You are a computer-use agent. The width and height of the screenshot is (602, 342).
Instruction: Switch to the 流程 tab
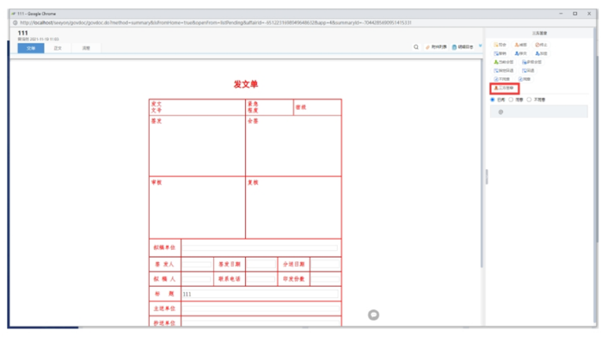(x=86, y=48)
